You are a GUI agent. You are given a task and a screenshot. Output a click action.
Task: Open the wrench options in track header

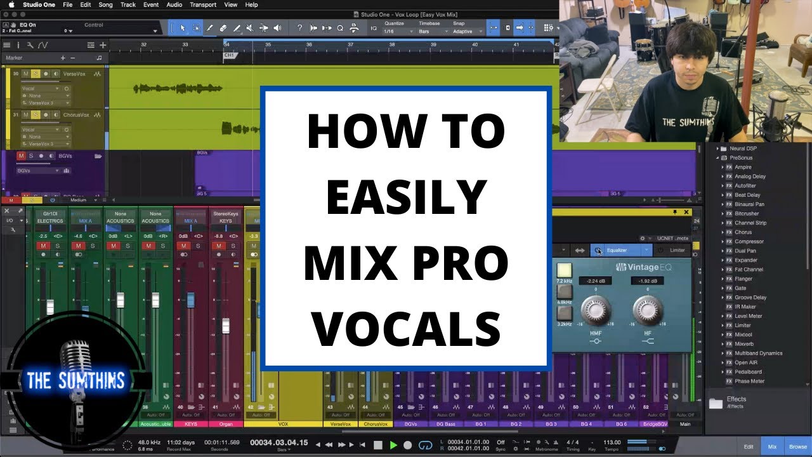tap(29, 45)
